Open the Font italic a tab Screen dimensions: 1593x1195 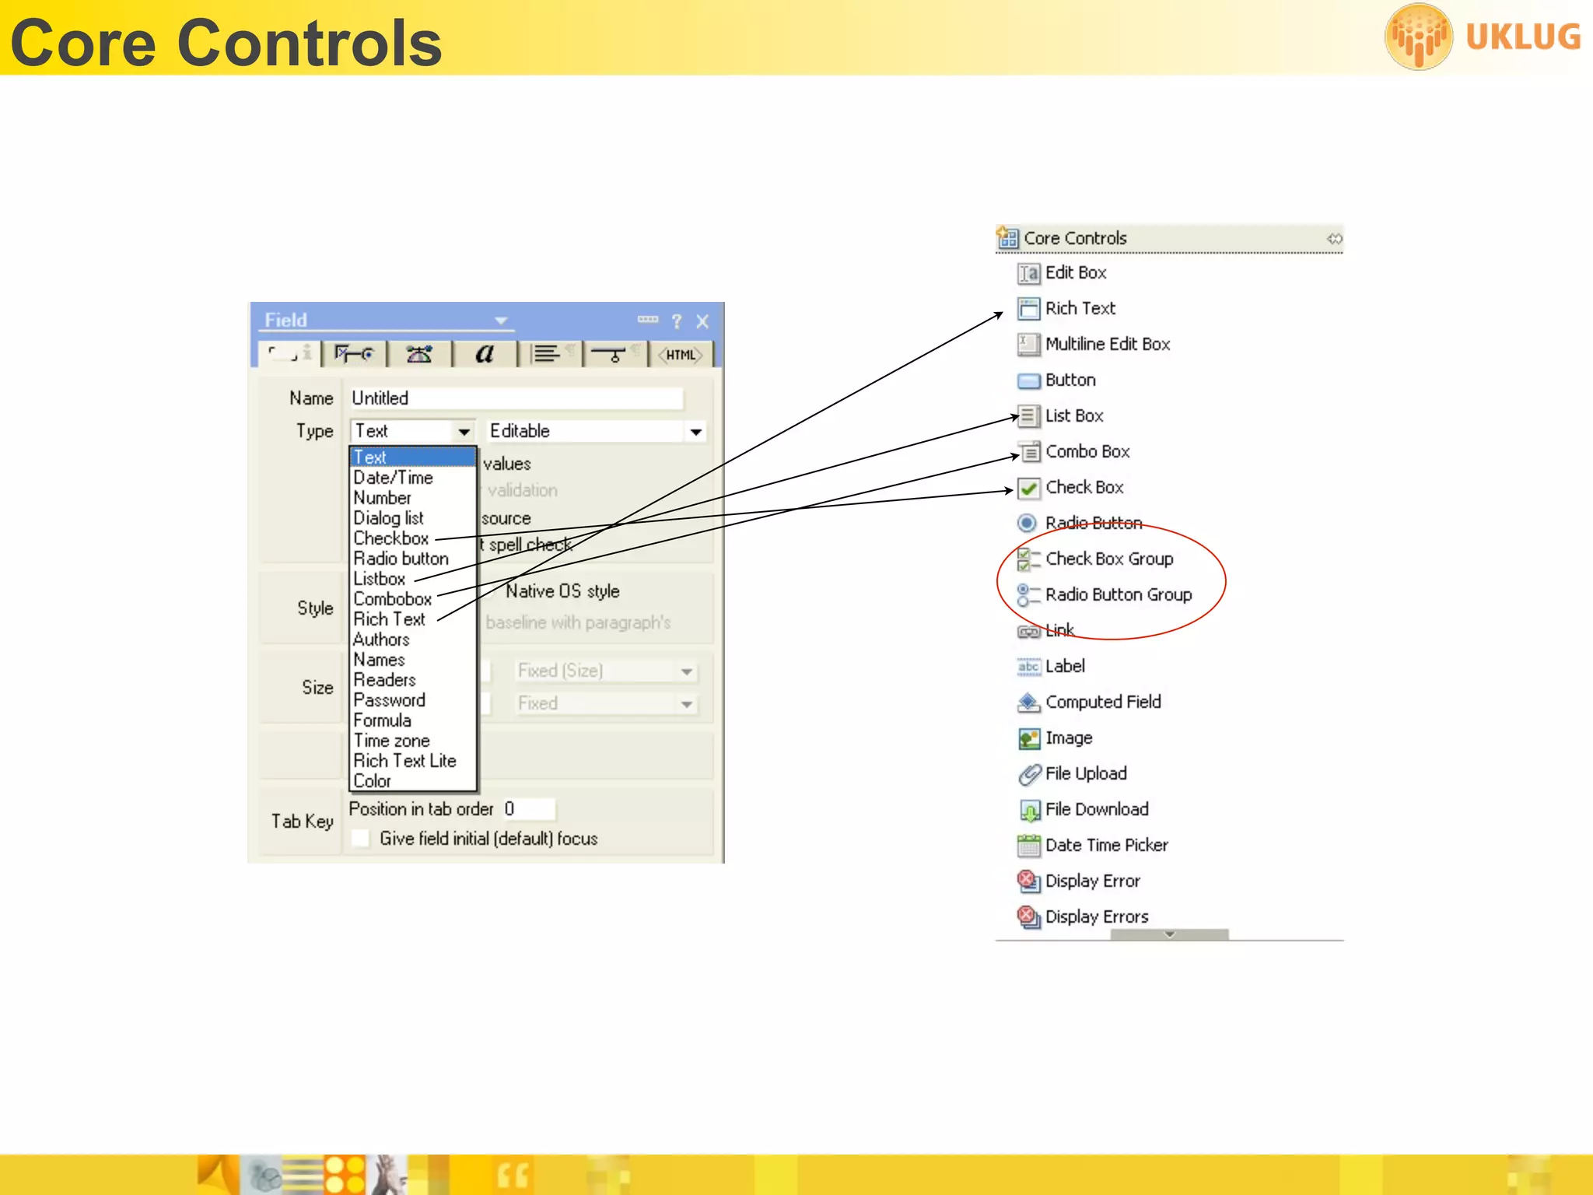pos(485,354)
